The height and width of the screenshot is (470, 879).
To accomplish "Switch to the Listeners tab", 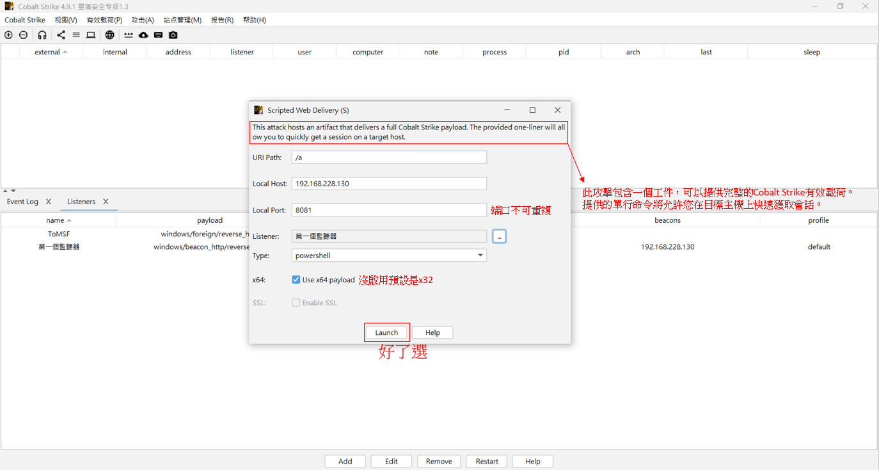I will click(x=81, y=202).
